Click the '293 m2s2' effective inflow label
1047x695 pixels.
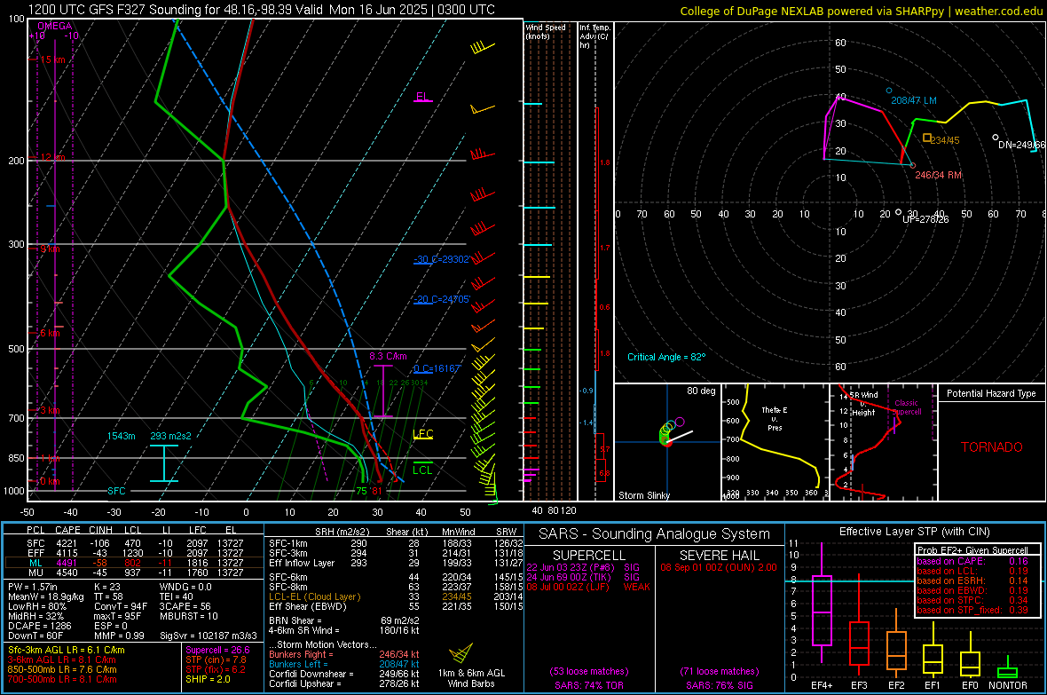pos(171,436)
